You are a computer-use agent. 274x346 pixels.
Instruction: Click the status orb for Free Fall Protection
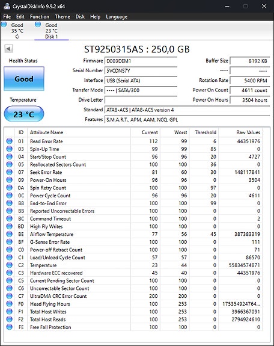(10, 327)
